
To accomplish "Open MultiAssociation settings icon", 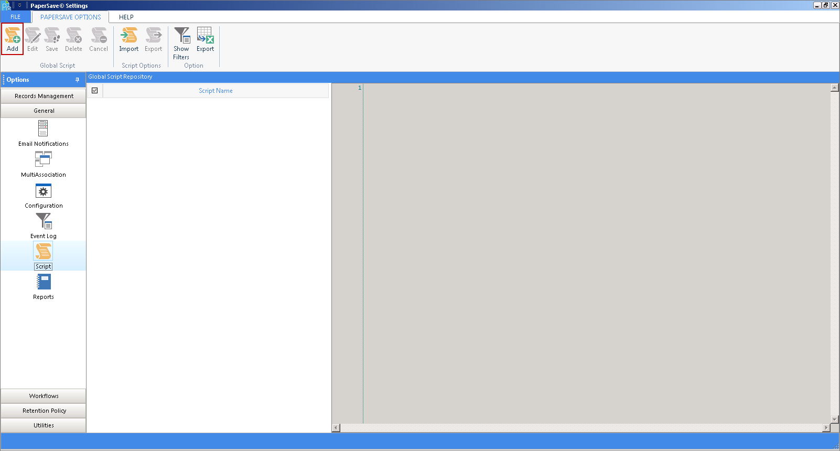I will [x=44, y=164].
